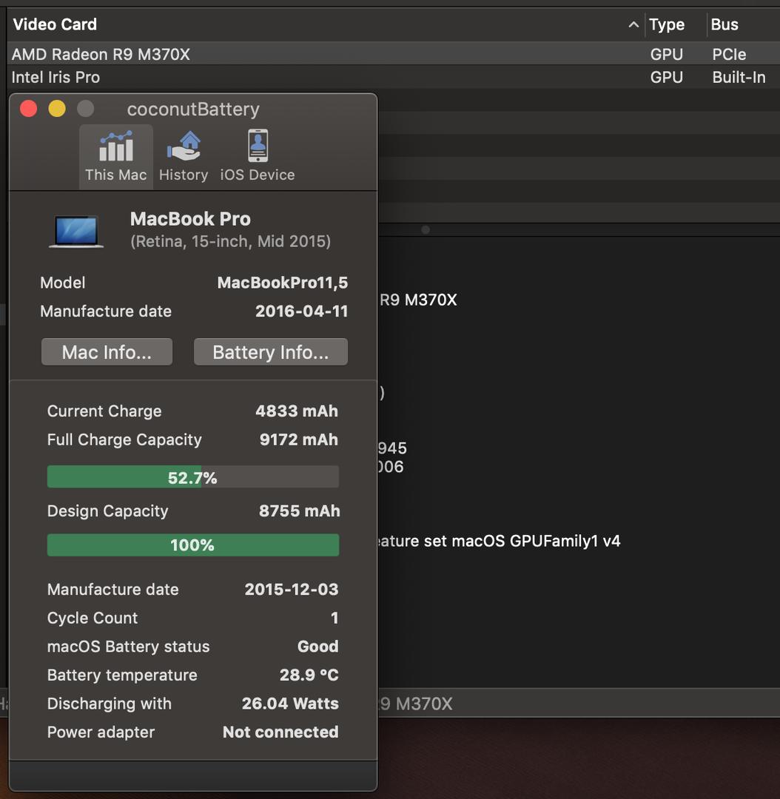Click the MacBook Pro title text
The height and width of the screenshot is (799, 780).
point(190,218)
